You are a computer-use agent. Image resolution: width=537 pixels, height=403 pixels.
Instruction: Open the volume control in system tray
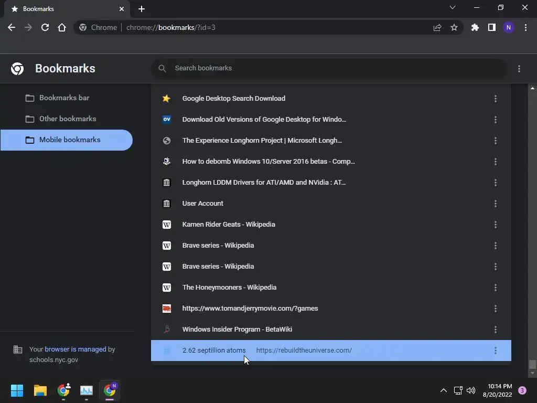pyautogui.click(x=471, y=390)
